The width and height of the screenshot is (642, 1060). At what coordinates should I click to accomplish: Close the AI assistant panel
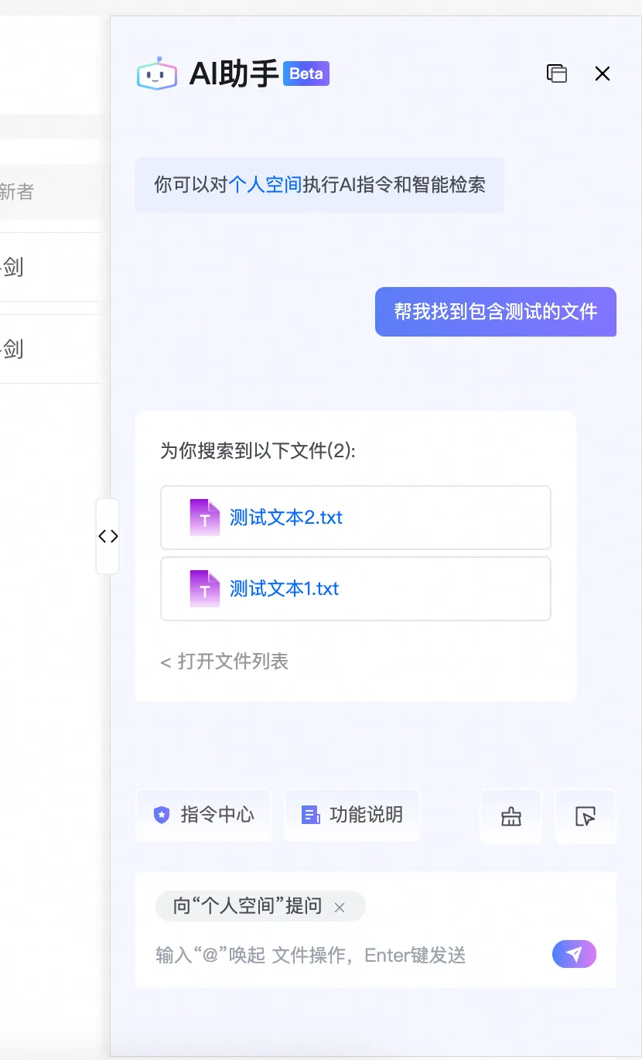pyautogui.click(x=603, y=74)
